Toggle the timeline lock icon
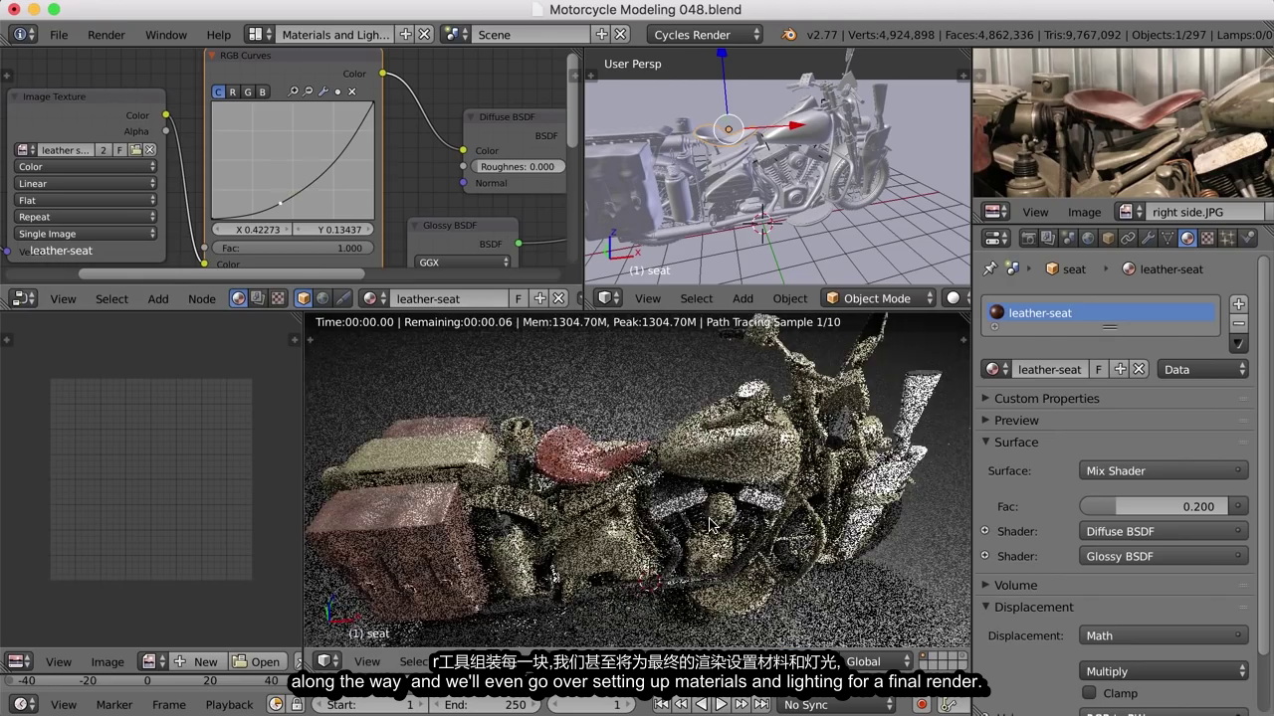Image resolution: width=1274 pixels, height=716 pixels. coord(297,704)
